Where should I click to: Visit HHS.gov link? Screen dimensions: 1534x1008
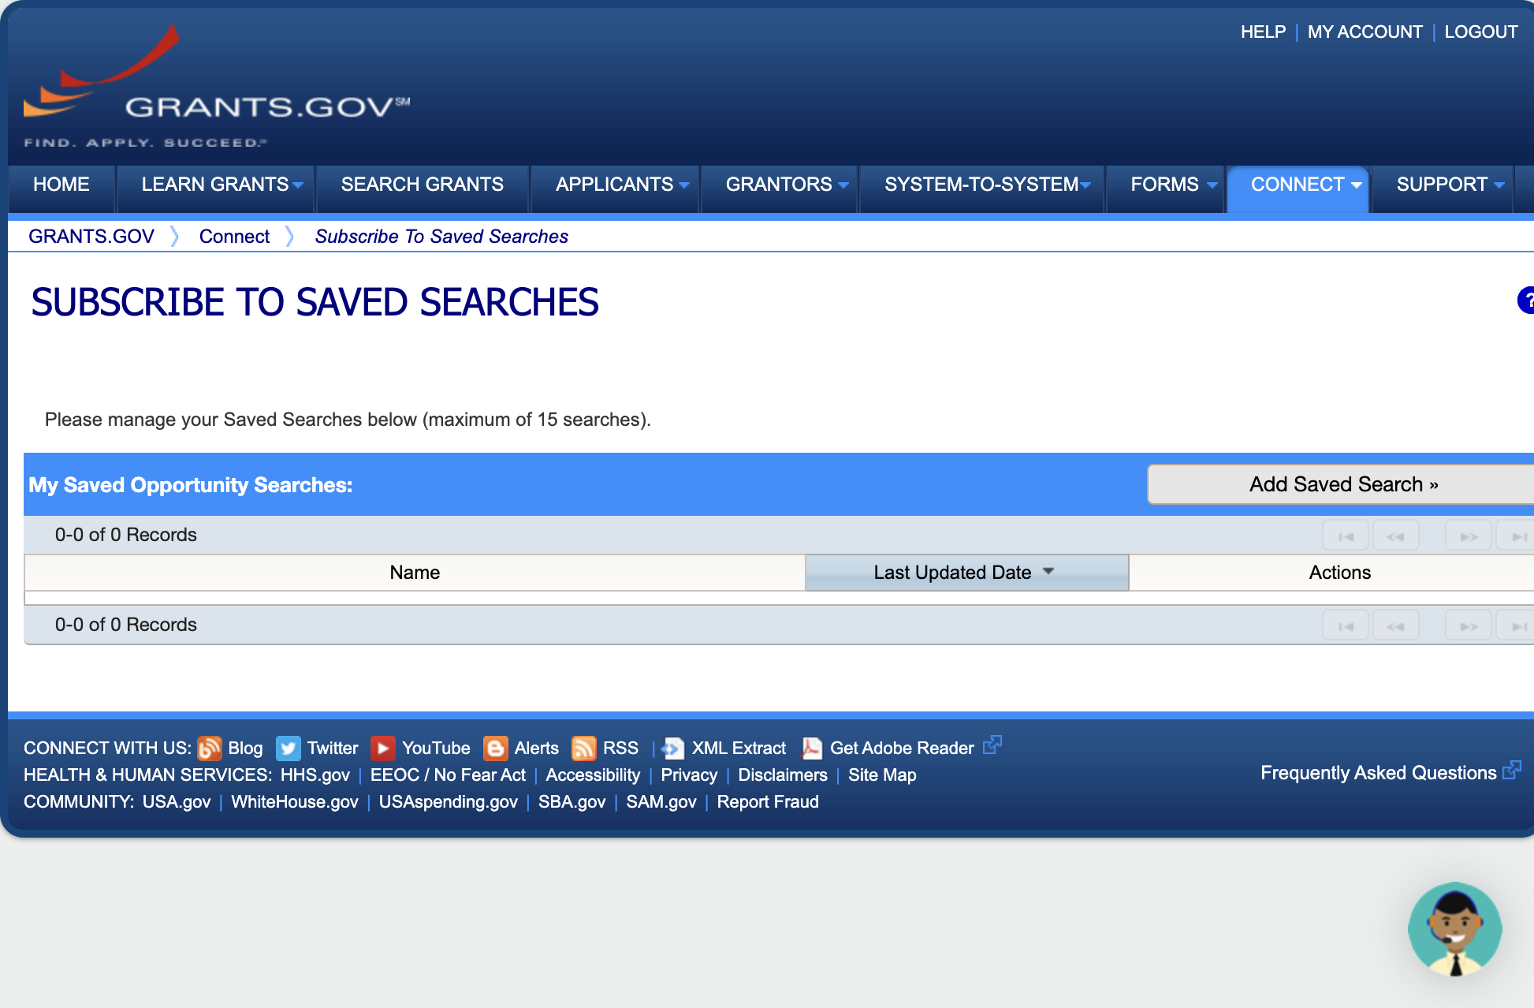[315, 775]
